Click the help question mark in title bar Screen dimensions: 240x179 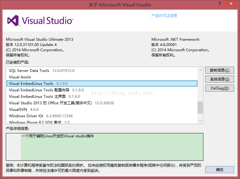(x=220, y=3)
